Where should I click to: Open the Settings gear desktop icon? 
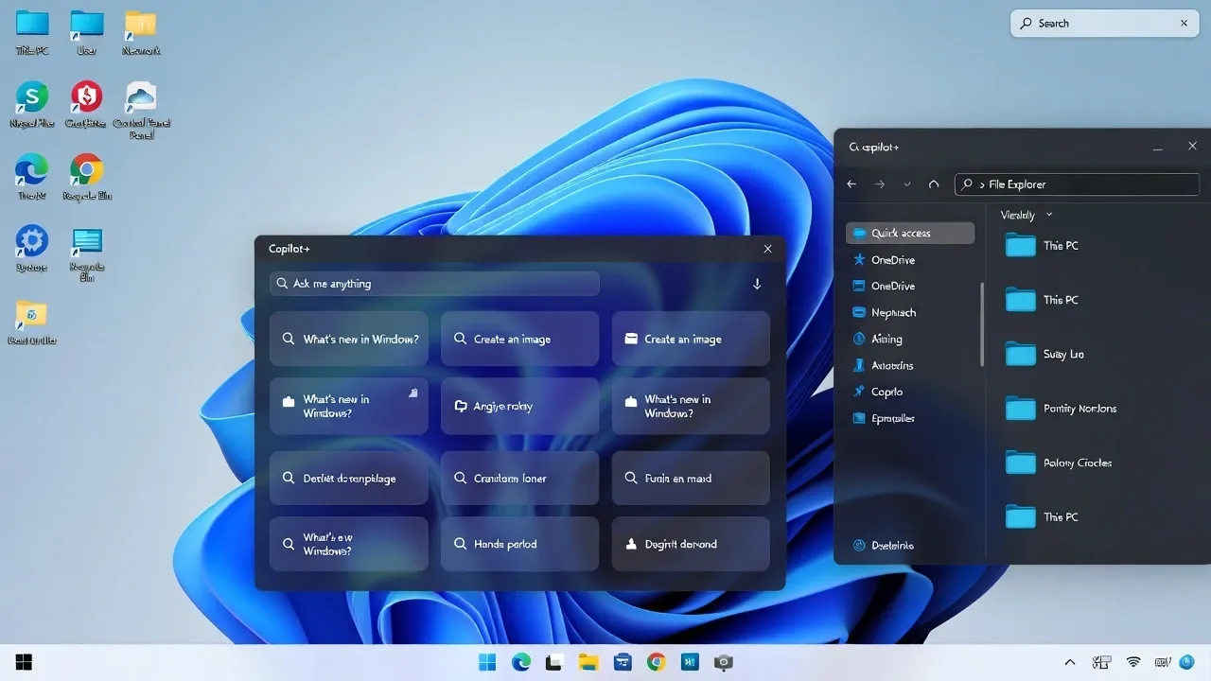tap(31, 241)
